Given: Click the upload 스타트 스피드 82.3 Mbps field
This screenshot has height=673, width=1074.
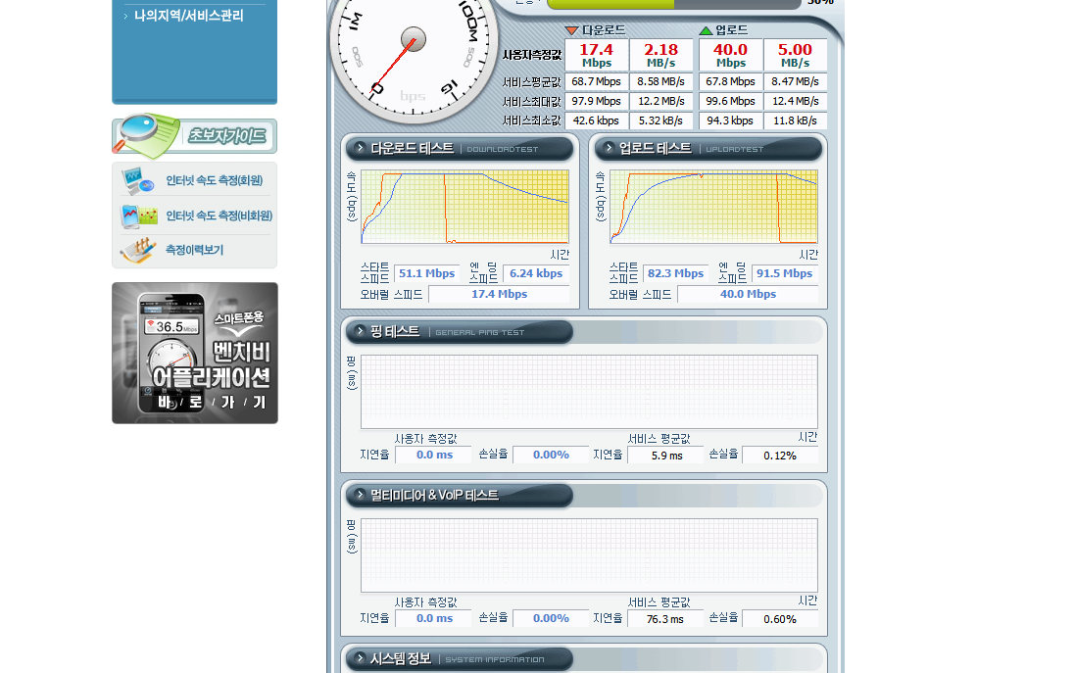Looking at the screenshot, I should point(675,273).
